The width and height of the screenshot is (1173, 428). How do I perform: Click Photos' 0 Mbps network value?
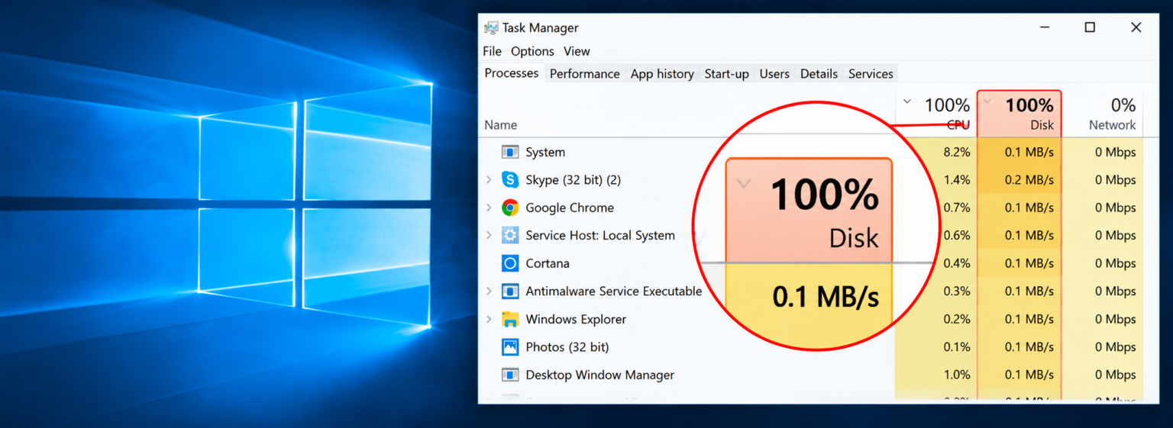[x=1115, y=347]
